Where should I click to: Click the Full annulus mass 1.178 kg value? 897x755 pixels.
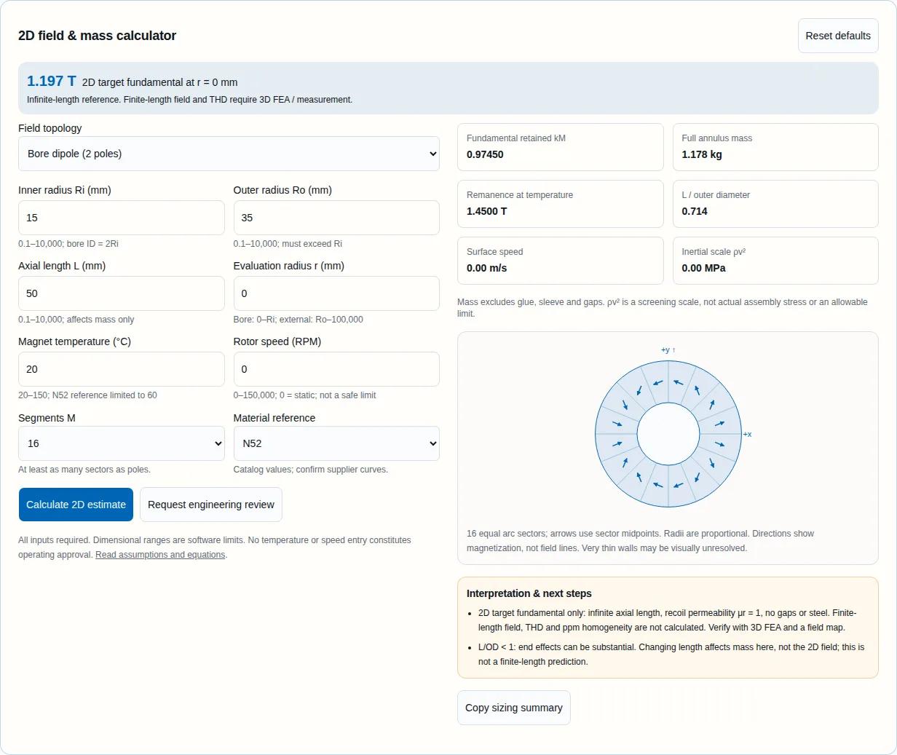pos(702,154)
